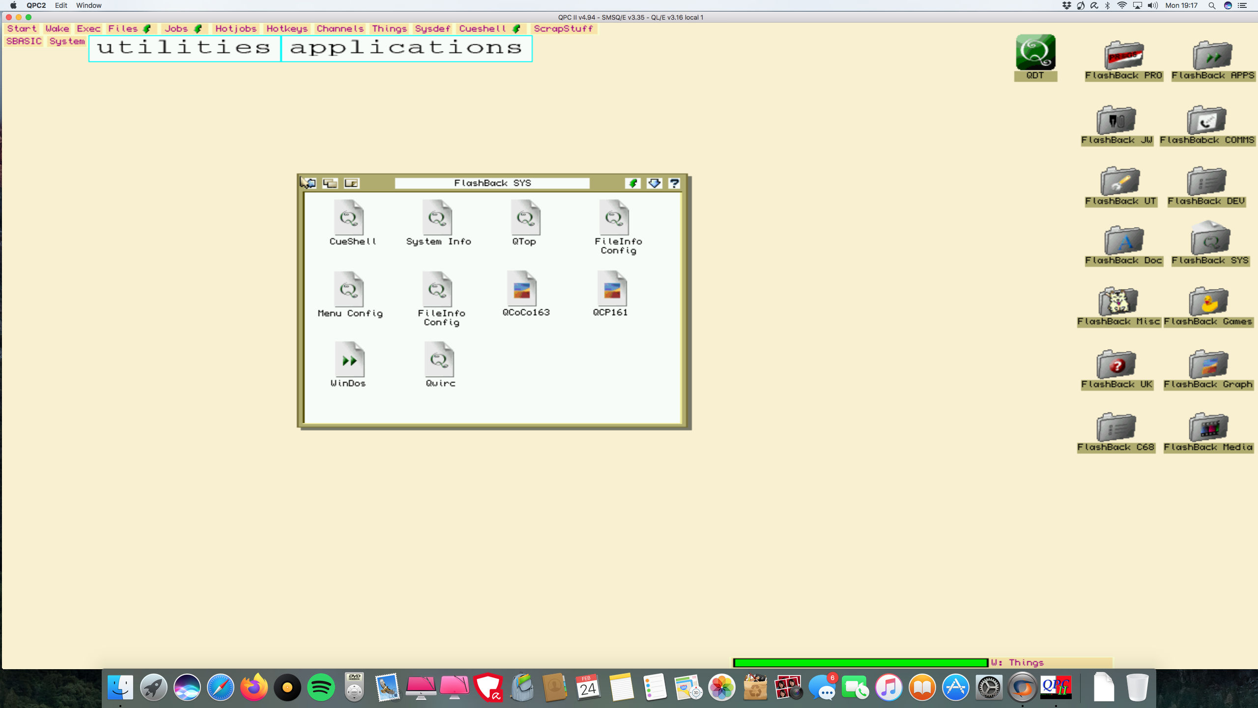Open the FlashBack DEV folder
This screenshot has height=708, width=1258.
(x=1206, y=181)
